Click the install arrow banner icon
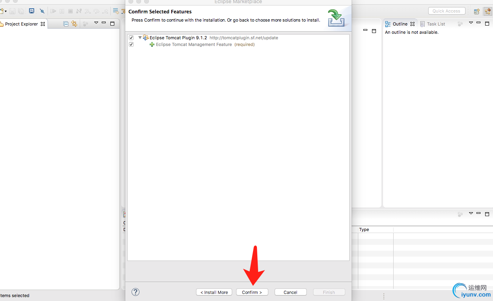The image size is (493, 301). point(336,18)
